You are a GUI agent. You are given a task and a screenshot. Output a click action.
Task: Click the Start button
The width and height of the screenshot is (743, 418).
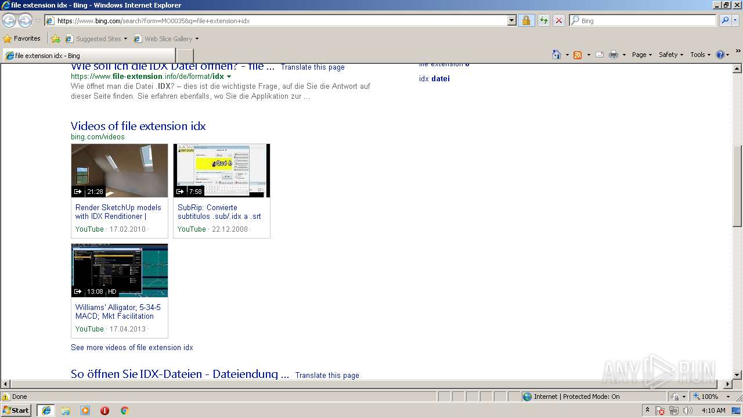coord(16,410)
